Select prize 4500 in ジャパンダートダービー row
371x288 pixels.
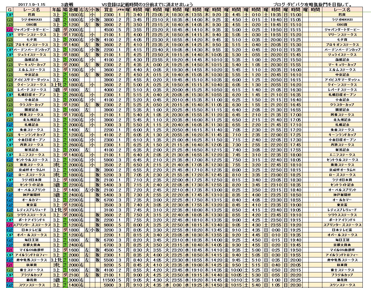109,30
